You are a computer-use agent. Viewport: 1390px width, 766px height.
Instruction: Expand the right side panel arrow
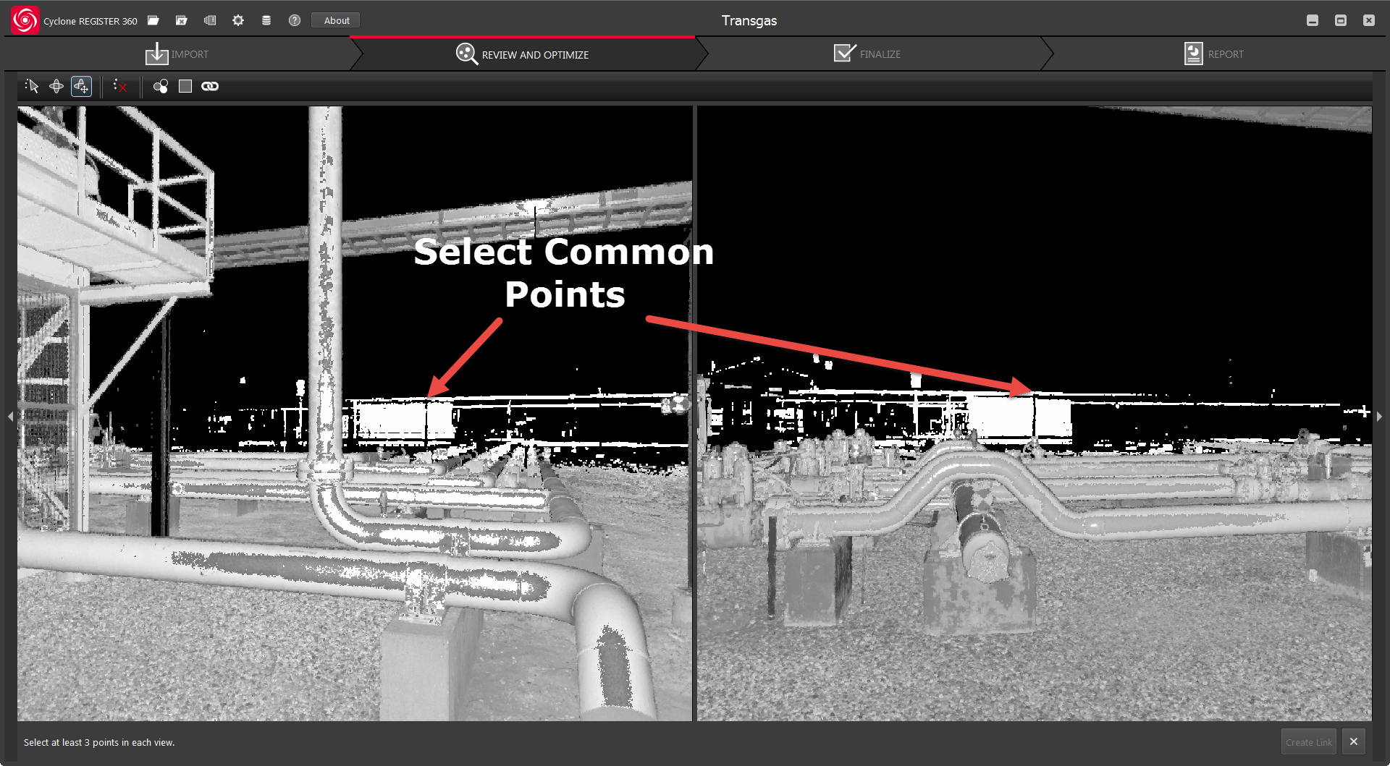[x=1379, y=417]
